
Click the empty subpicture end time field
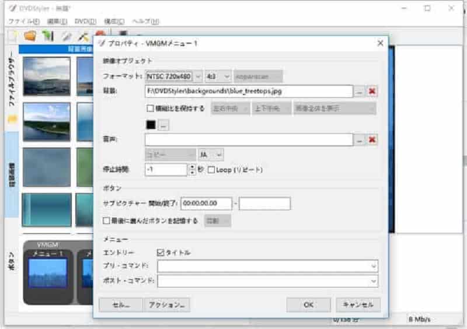264,204
